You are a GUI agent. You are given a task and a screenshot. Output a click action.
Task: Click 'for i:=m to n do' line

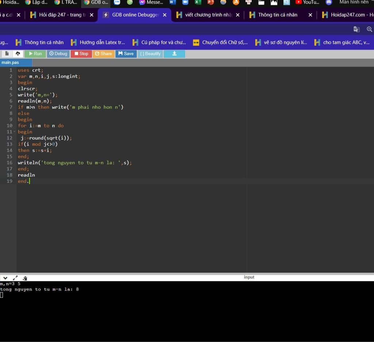[x=41, y=126]
